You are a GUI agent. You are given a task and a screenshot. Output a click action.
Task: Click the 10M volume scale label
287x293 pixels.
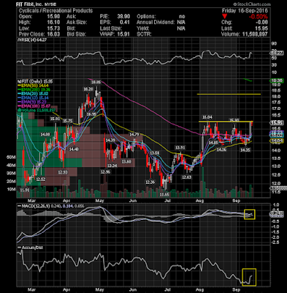(x=11, y=190)
